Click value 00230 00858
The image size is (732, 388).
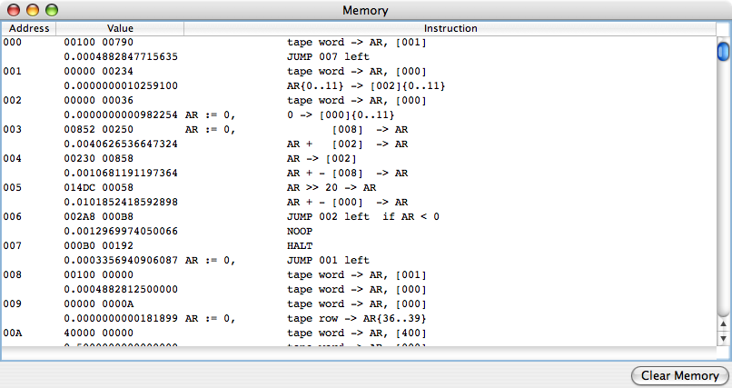coord(98,158)
